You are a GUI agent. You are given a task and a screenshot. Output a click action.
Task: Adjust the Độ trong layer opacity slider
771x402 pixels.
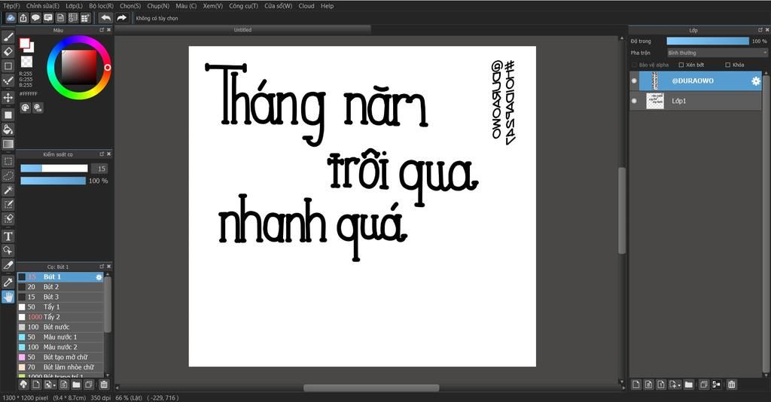pyautogui.click(x=708, y=41)
